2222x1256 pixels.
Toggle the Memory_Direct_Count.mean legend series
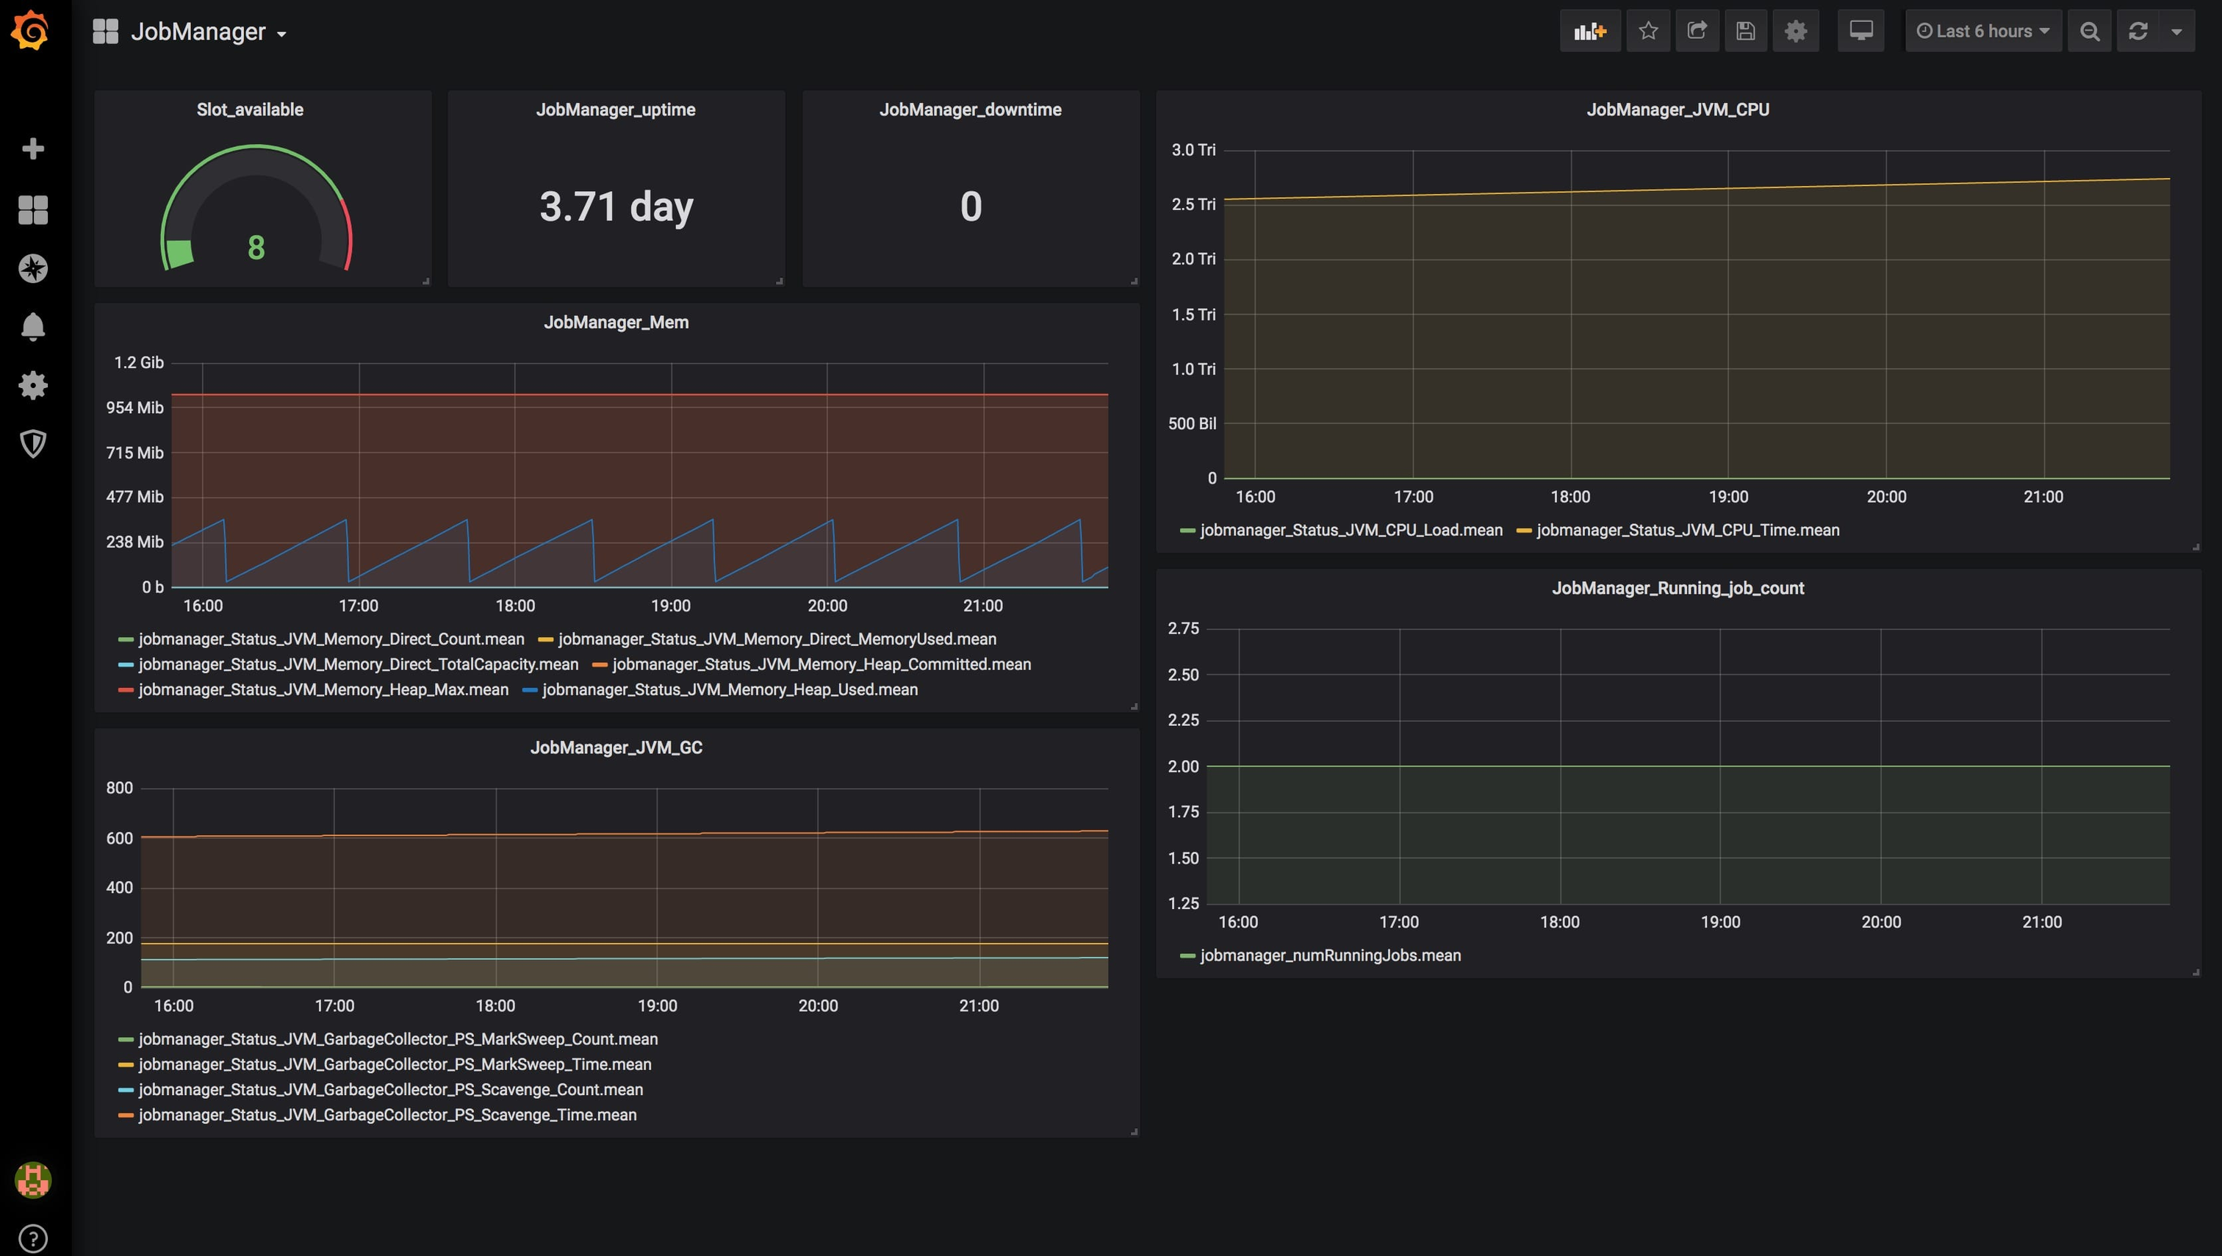(331, 639)
